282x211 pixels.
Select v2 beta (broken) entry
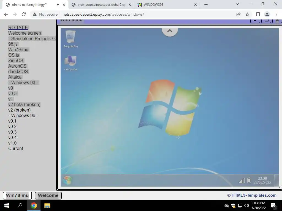click(25, 104)
